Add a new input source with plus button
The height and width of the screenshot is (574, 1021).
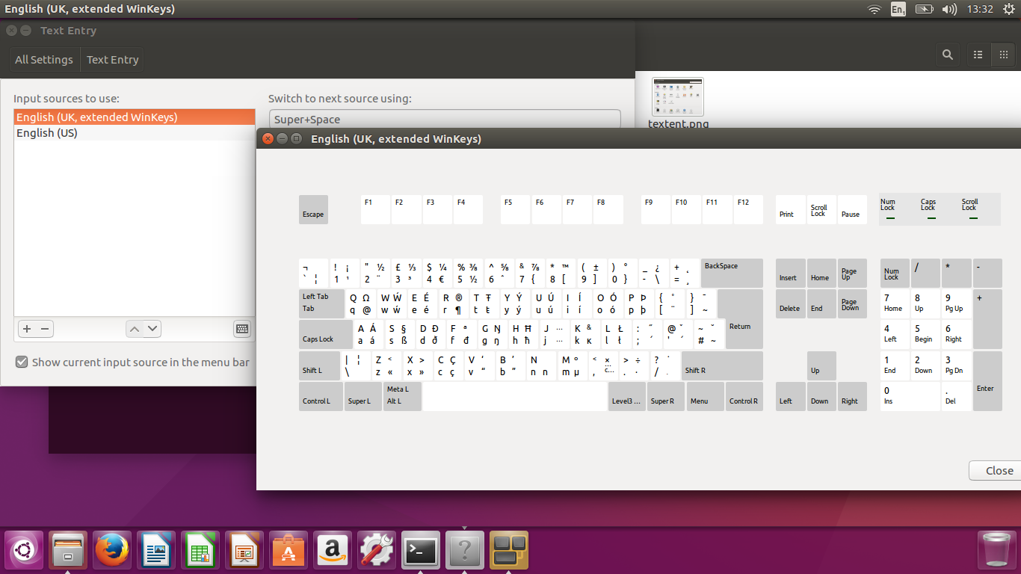27,329
